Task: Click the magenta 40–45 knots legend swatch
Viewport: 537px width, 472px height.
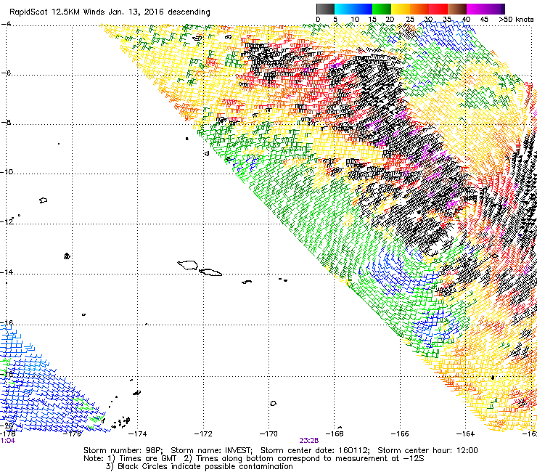Action: coord(476,9)
